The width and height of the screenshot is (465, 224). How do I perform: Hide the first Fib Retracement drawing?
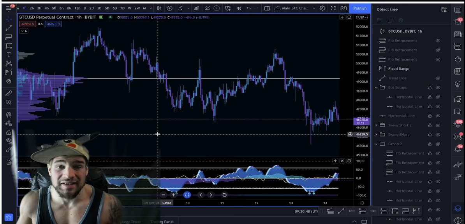coord(437,40)
